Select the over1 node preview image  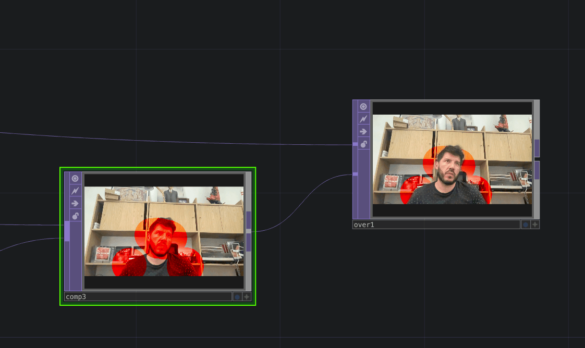pyautogui.click(x=452, y=159)
